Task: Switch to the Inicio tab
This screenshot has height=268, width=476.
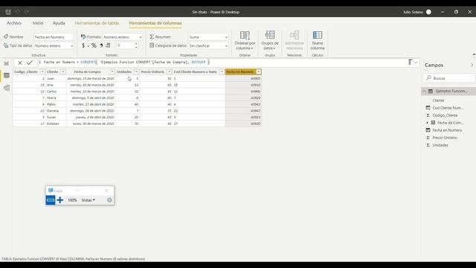Action: click(38, 23)
